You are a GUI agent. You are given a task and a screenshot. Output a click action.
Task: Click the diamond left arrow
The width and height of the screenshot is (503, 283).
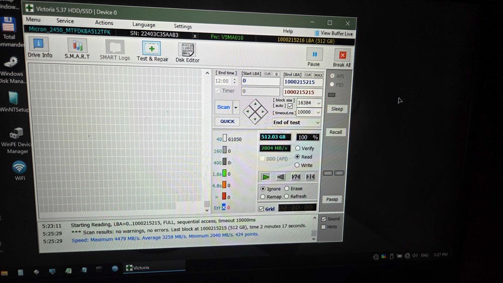point(247,111)
